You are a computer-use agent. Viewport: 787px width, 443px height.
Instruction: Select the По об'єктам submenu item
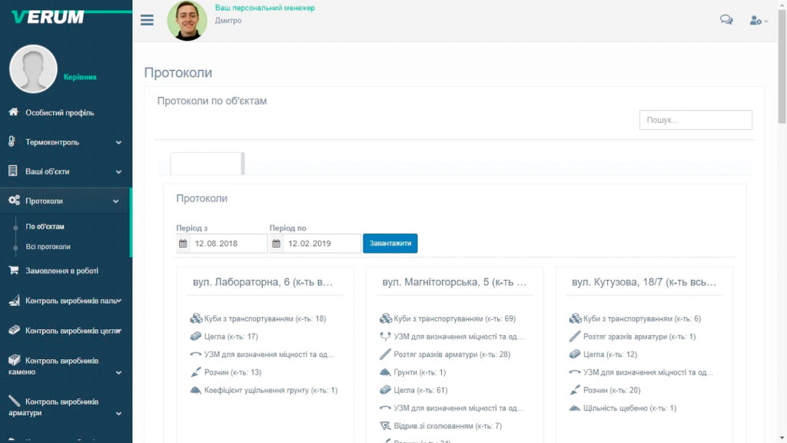[x=45, y=227]
